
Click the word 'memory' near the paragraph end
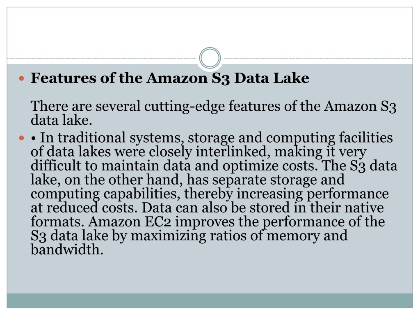[x=293, y=236]
